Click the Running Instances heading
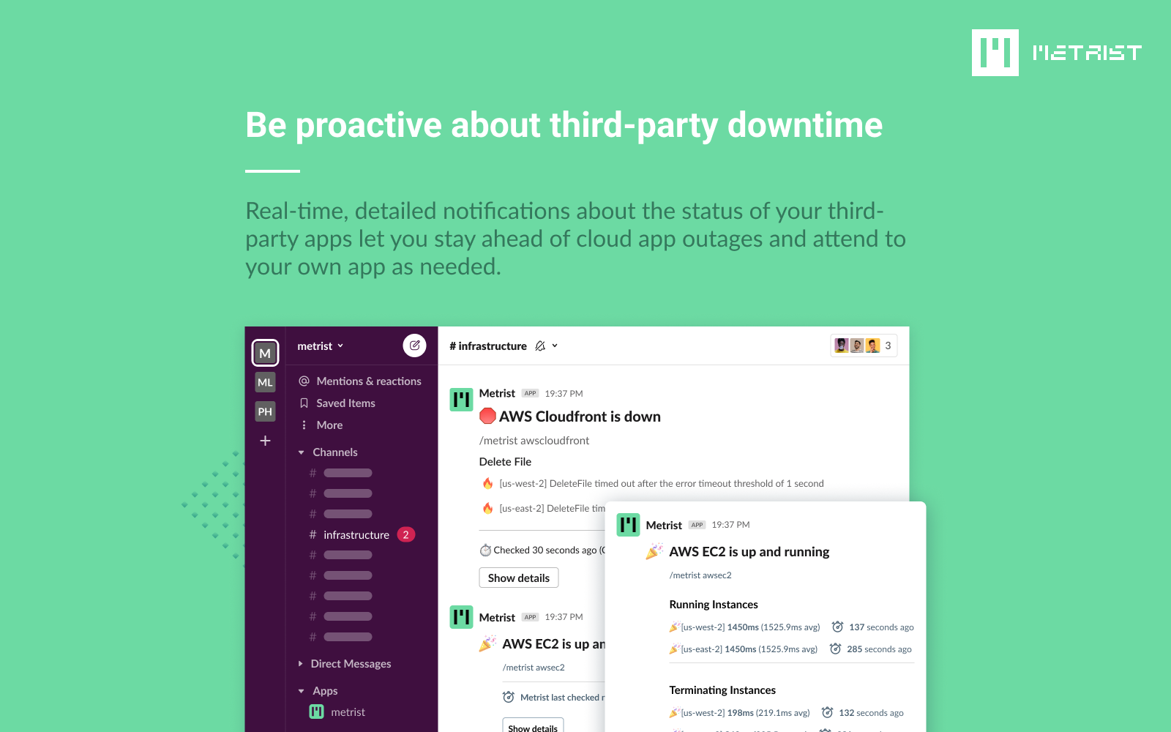The width and height of the screenshot is (1171, 732). click(714, 605)
